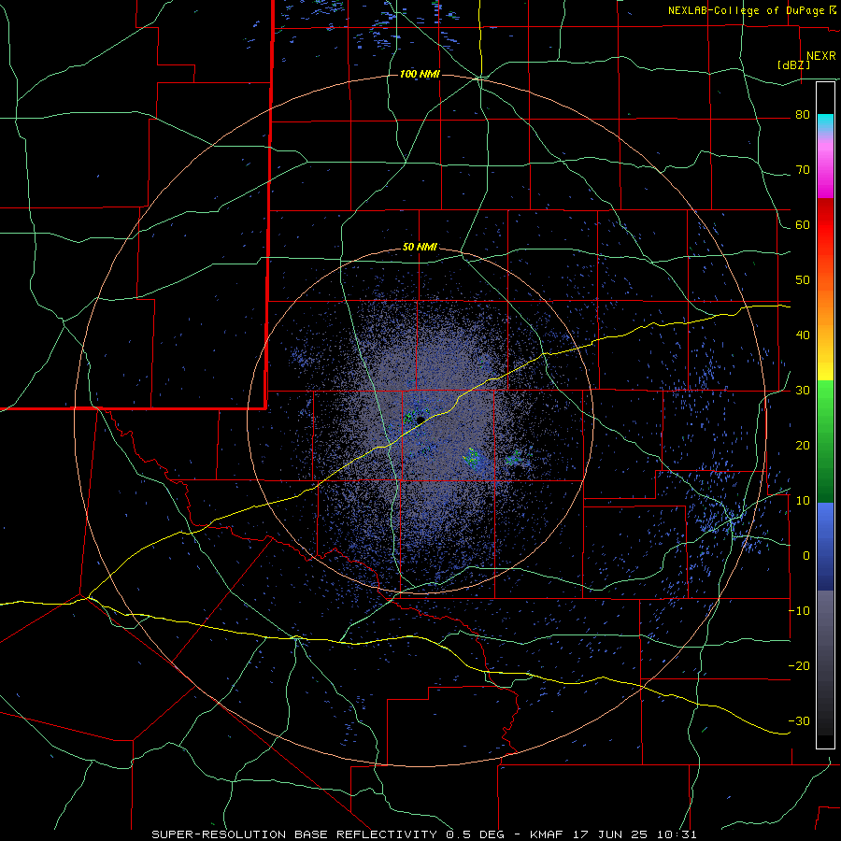841x841 pixels.
Task: Click the -30 dBZ scale value
Action: (799, 721)
